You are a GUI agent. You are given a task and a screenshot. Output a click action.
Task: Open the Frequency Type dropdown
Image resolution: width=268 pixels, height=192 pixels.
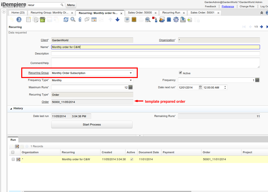130,80
